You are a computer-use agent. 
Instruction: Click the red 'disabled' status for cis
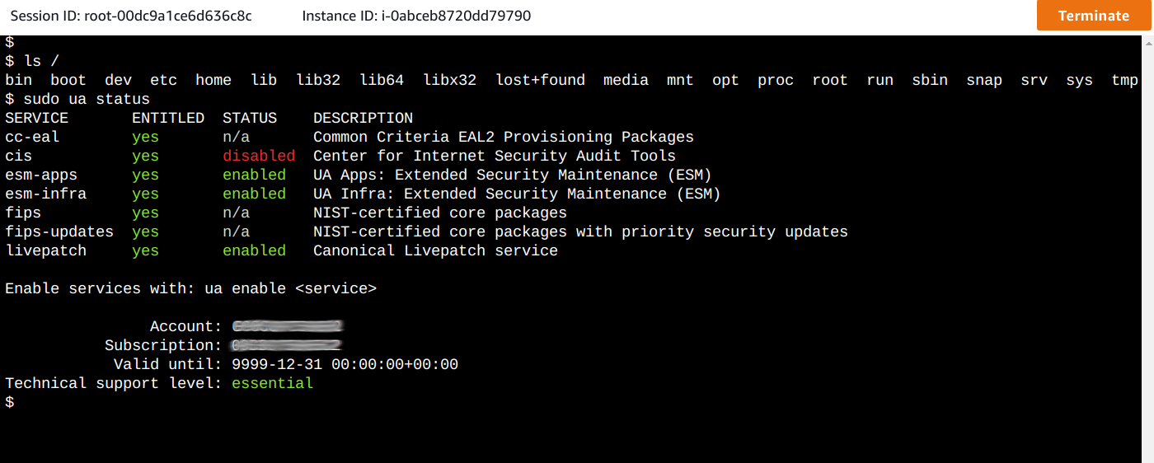(x=259, y=156)
